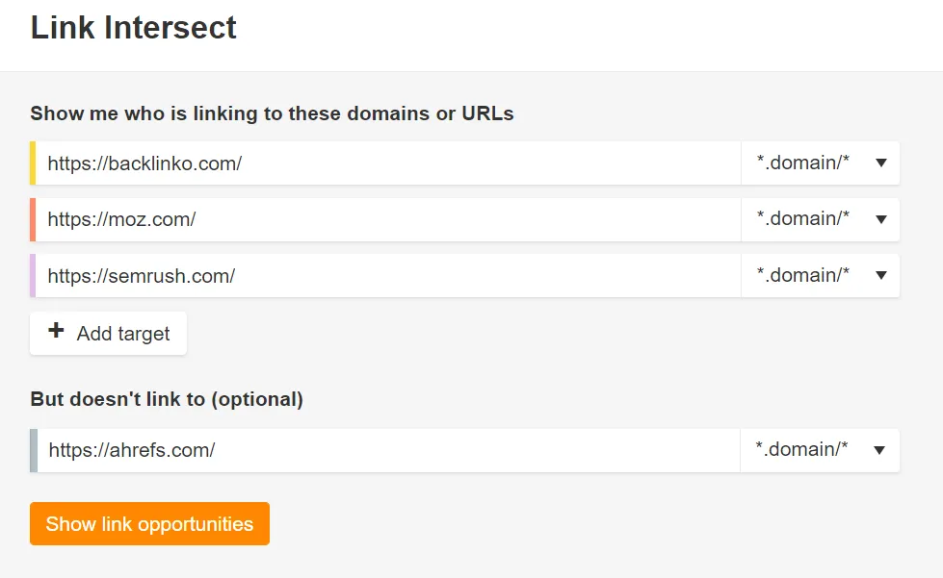943x578 pixels.
Task: Click the https://ahrefs.com/ exclusion field
Action: coord(385,450)
